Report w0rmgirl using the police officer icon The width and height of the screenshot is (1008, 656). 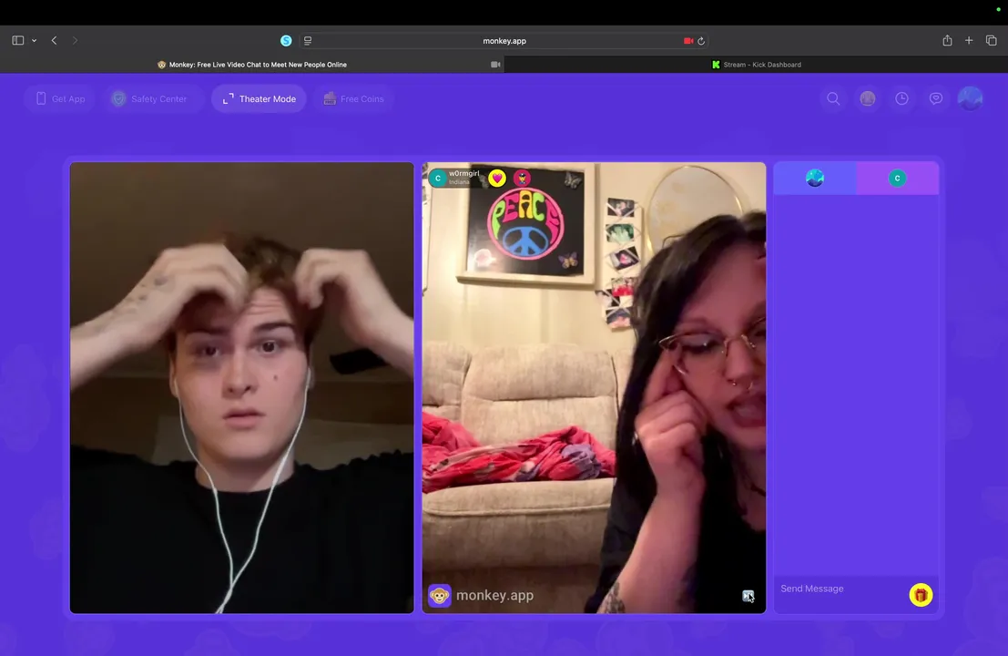[522, 179]
